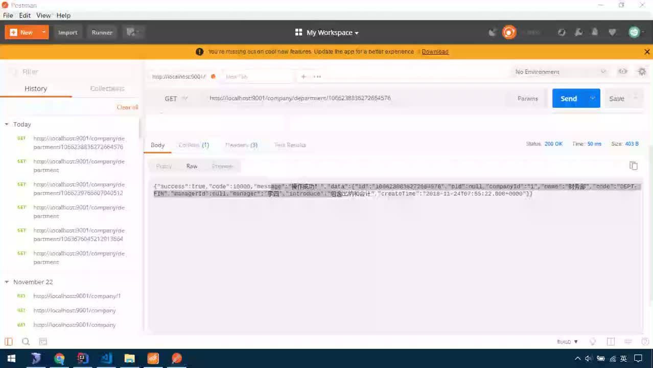Viewport: 653px width, 368px height.
Task: Open keyboard shortcuts icon in status bar
Action: [x=628, y=341]
